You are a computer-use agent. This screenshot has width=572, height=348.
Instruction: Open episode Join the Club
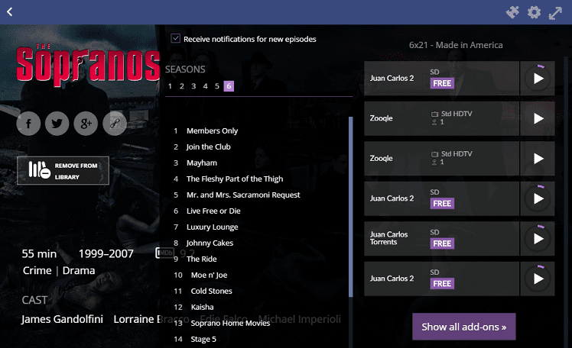(208, 147)
